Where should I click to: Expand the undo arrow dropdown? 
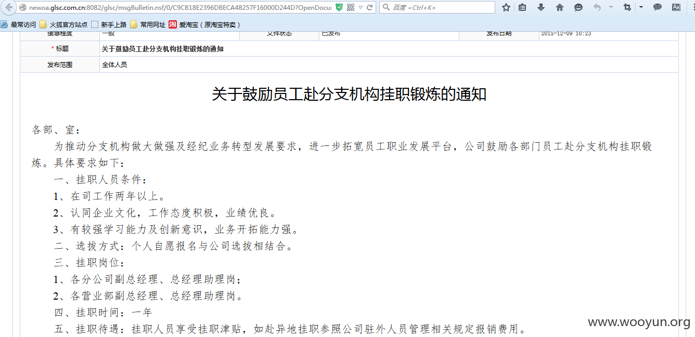click(x=611, y=7)
